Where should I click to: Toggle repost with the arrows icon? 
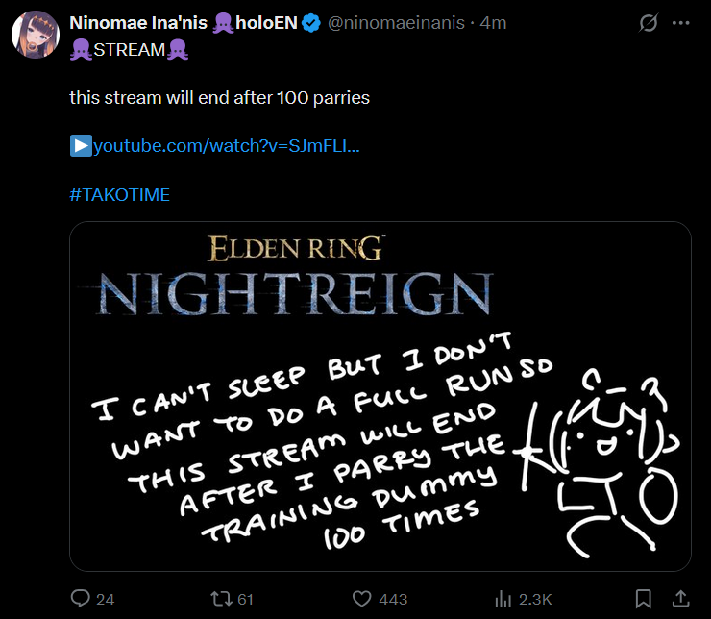click(x=220, y=599)
